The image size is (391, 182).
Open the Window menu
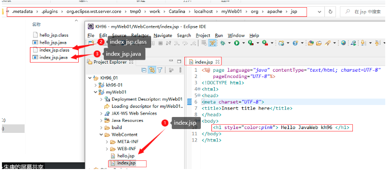236,36
